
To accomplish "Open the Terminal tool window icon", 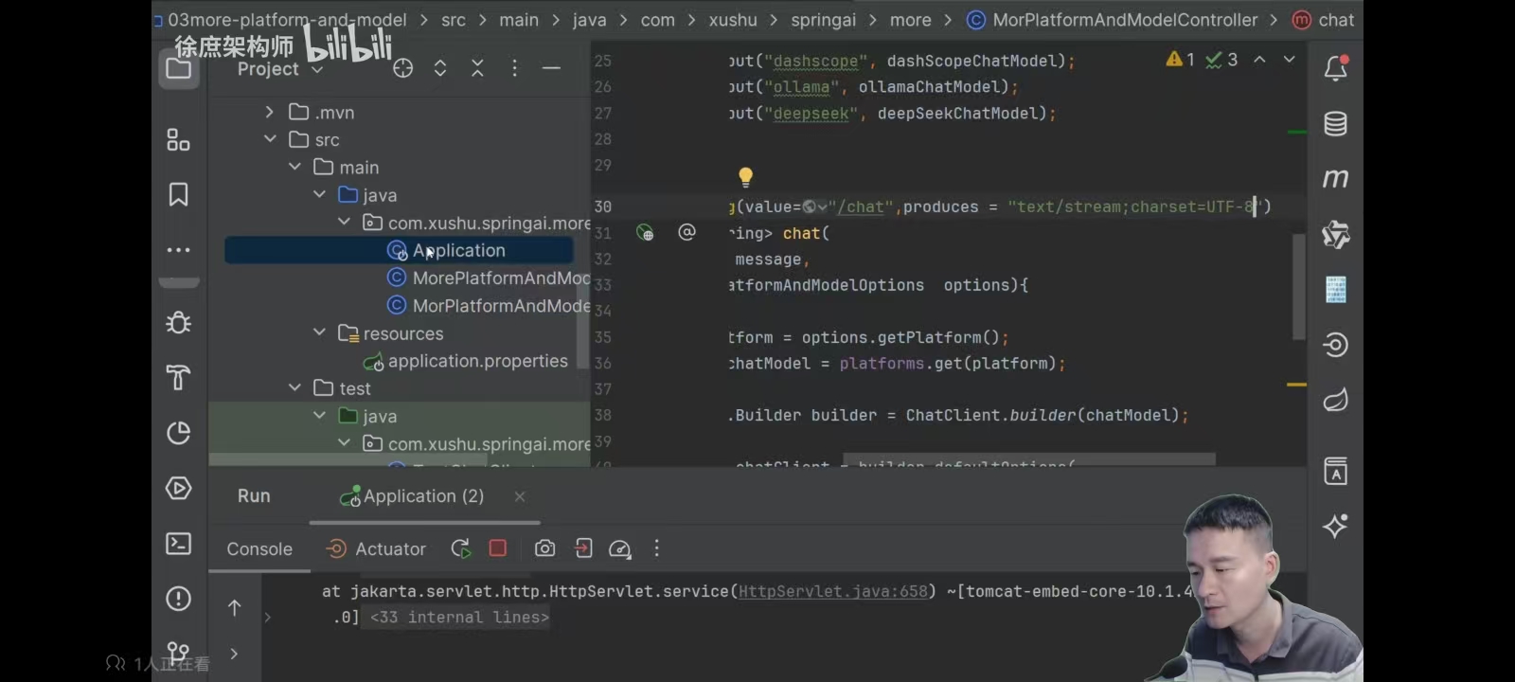I will [178, 544].
